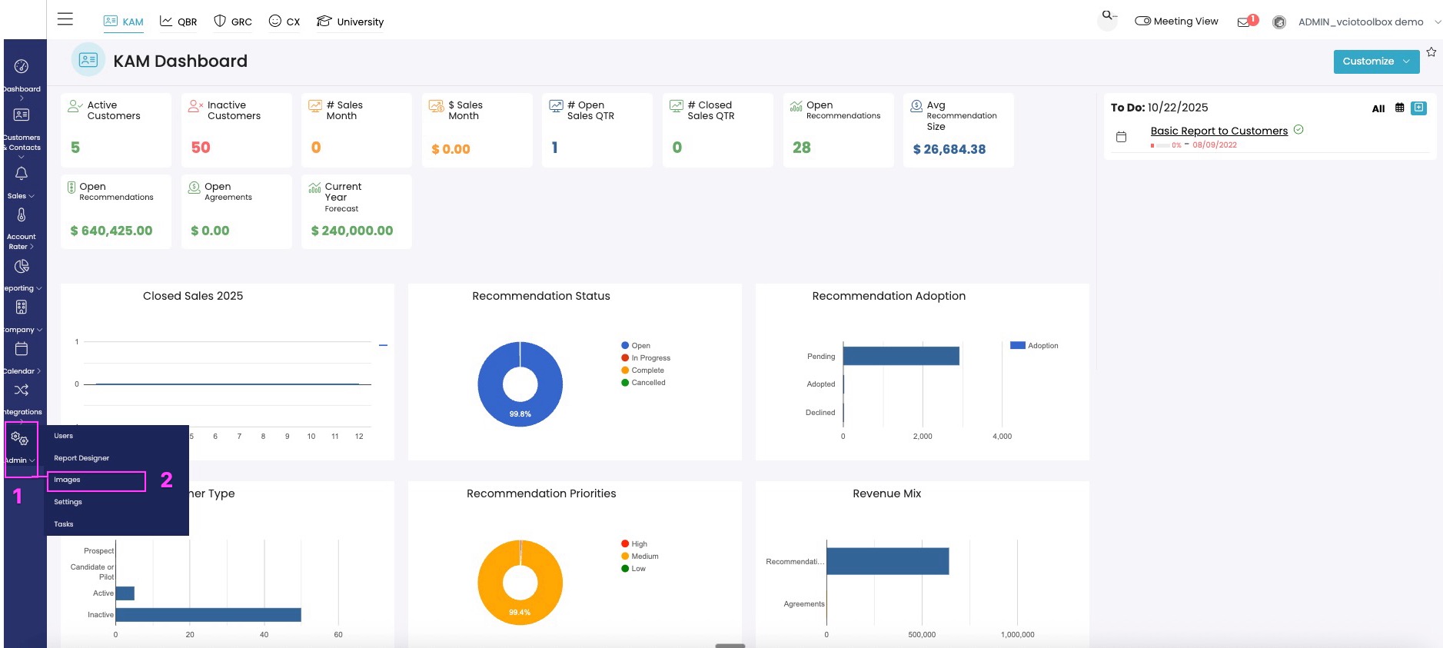This screenshot has height=648, width=1443.
Task: Click the Admin gear sidebar icon
Action: (x=20, y=439)
